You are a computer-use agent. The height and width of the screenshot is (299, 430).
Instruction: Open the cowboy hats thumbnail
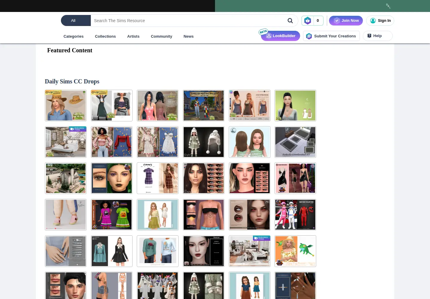click(66, 106)
